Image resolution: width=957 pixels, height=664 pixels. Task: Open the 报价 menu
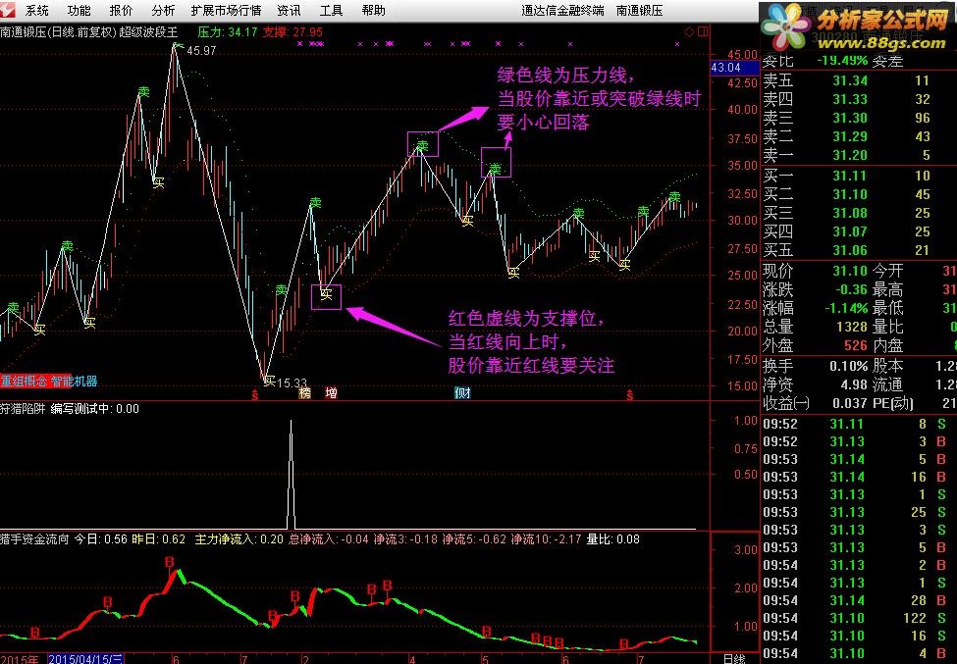click(121, 11)
